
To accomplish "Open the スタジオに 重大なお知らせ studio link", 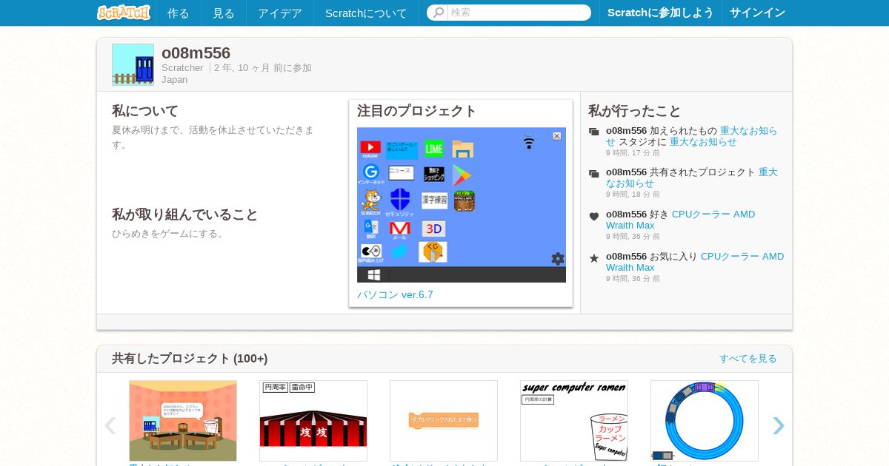I will (x=703, y=142).
